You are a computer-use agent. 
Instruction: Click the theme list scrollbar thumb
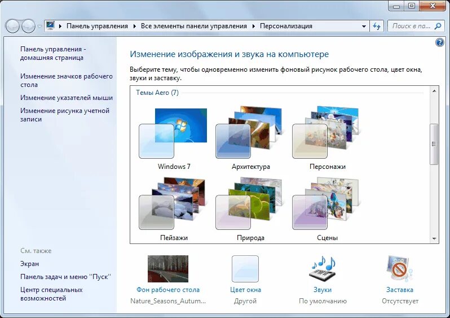tap(434, 144)
